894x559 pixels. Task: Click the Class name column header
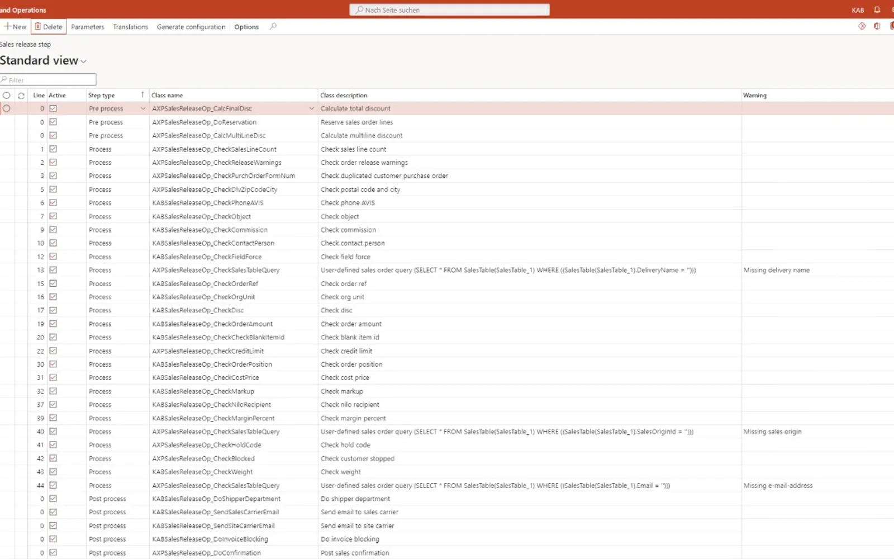(x=167, y=96)
